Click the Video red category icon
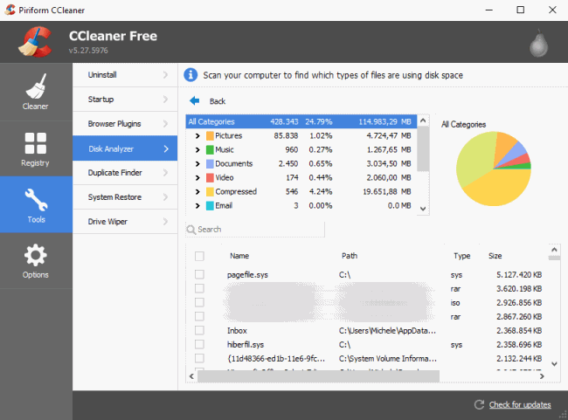 point(210,177)
